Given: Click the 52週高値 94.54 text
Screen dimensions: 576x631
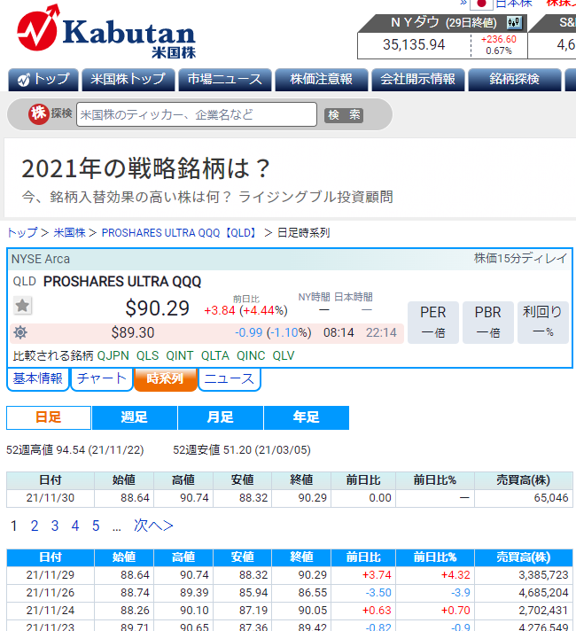Looking at the screenshot, I should tap(74, 450).
